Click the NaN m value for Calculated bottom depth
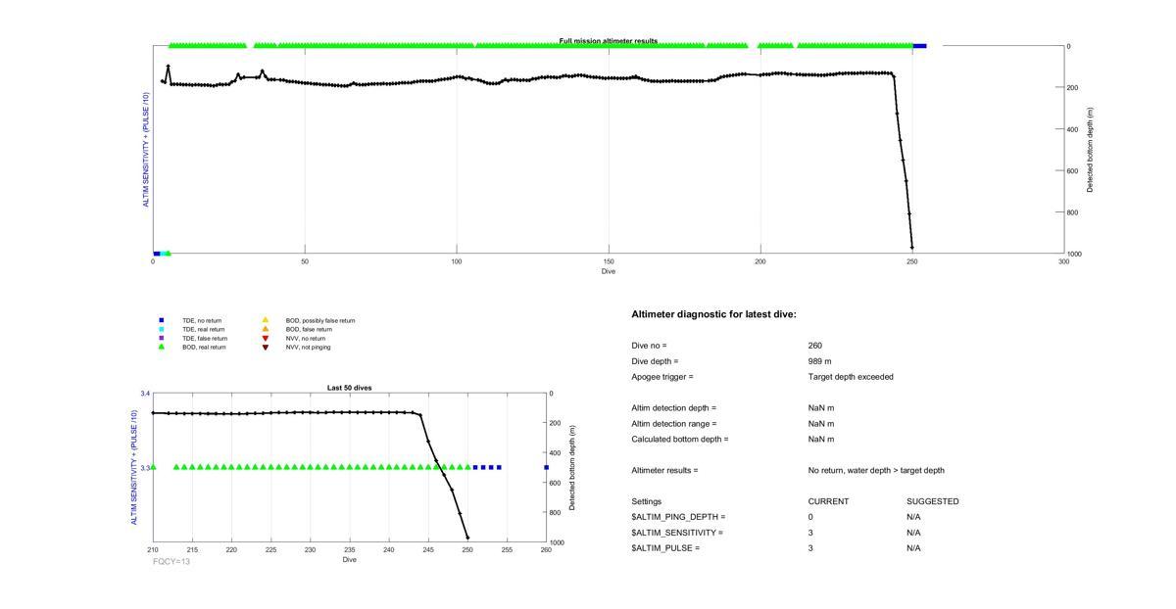The width and height of the screenshot is (1176, 609). point(821,440)
